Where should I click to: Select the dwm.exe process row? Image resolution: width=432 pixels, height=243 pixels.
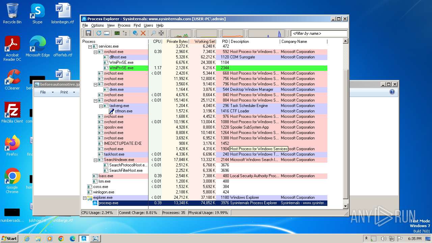[x=204, y=89]
